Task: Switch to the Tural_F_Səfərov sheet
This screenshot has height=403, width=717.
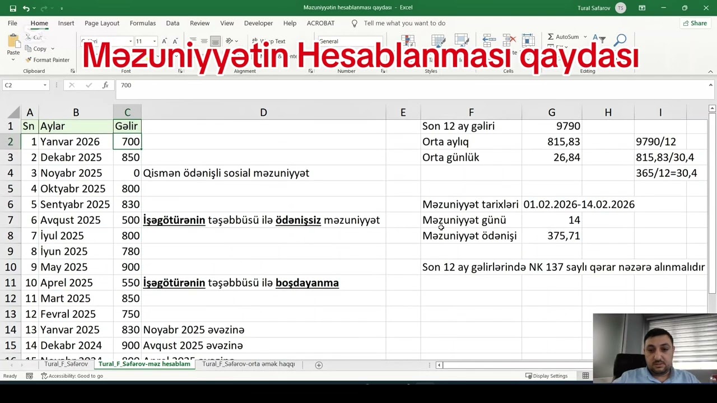Action: (x=66, y=364)
